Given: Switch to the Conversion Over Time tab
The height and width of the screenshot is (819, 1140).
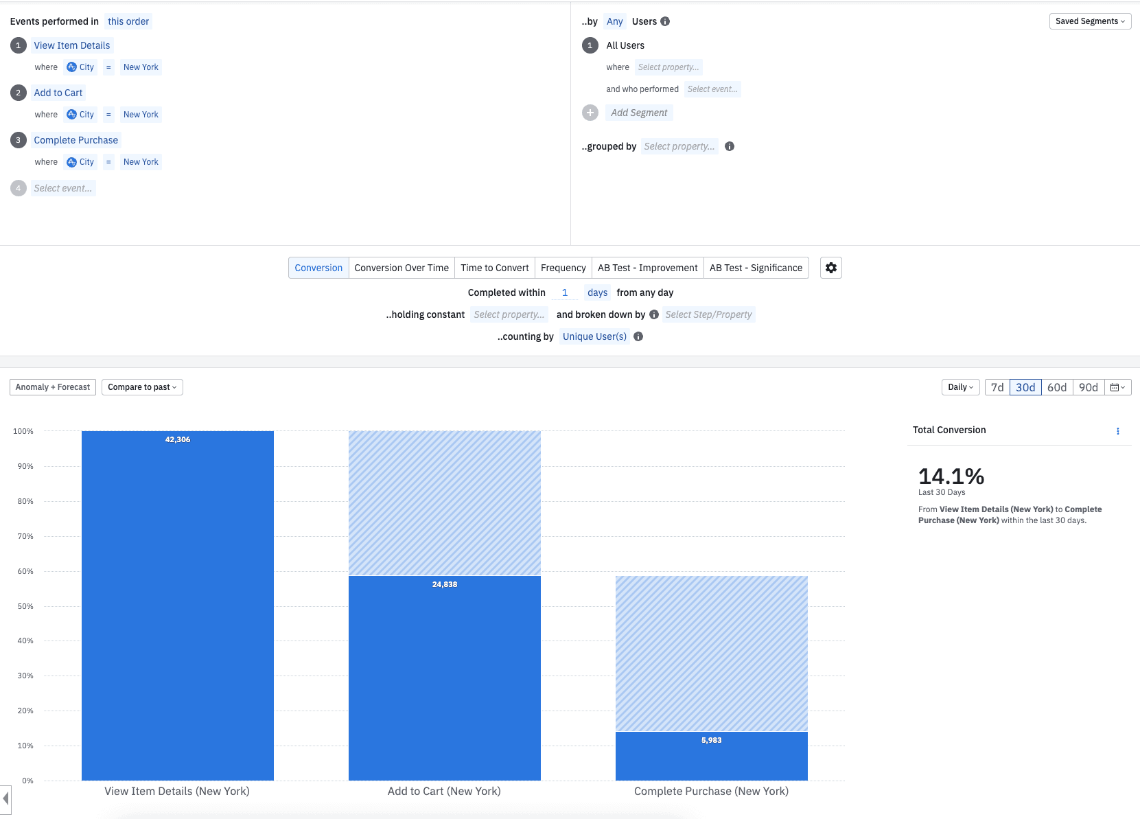Looking at the screenshot, I should coord(402,268).
